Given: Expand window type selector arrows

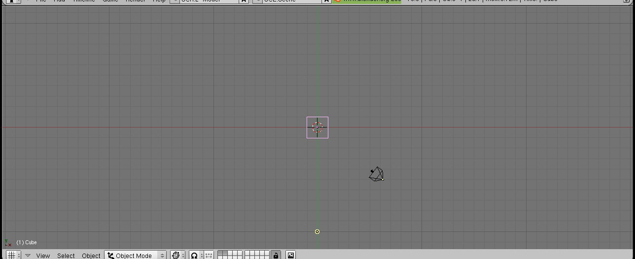Looking at the screenshot, I should [19, 256].
